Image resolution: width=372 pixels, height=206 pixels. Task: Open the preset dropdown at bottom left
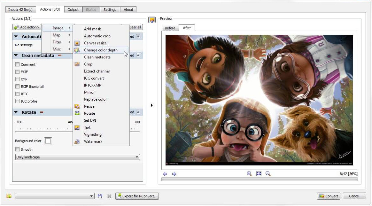pos(55,196)
